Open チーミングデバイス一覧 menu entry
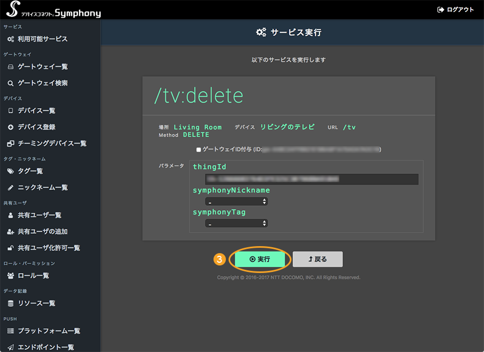Image resolution: width=484 pixels, height=352 pixels. tap(52, 143)
